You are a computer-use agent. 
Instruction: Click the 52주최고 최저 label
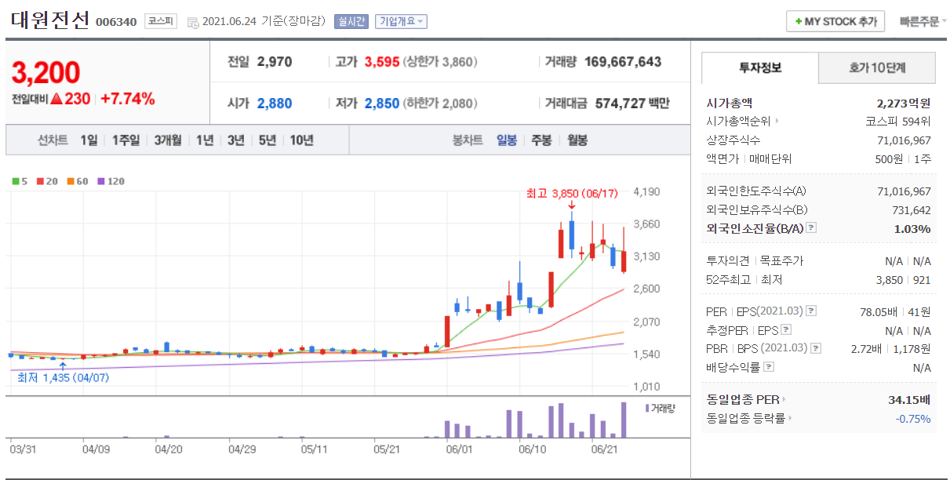744,279
